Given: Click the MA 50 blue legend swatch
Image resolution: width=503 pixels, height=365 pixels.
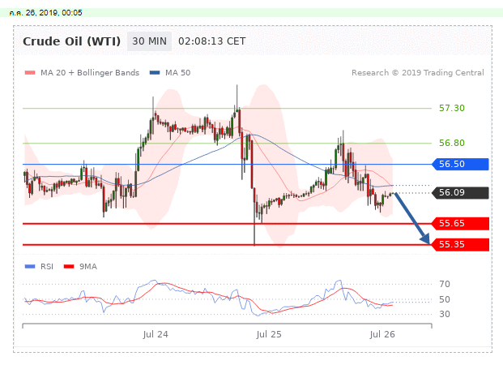Looking at the screenshot, I should point(155,73).
